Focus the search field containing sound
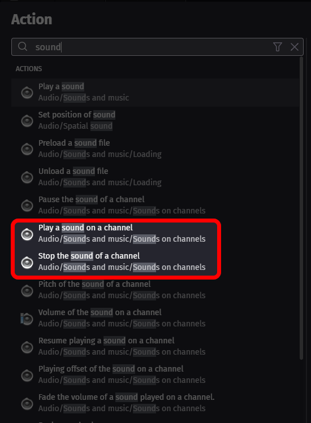The width and height of the screenshot is (311, 423). click(157, 47)
